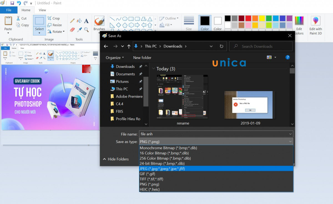Click the Resize tool

[54, 25]
